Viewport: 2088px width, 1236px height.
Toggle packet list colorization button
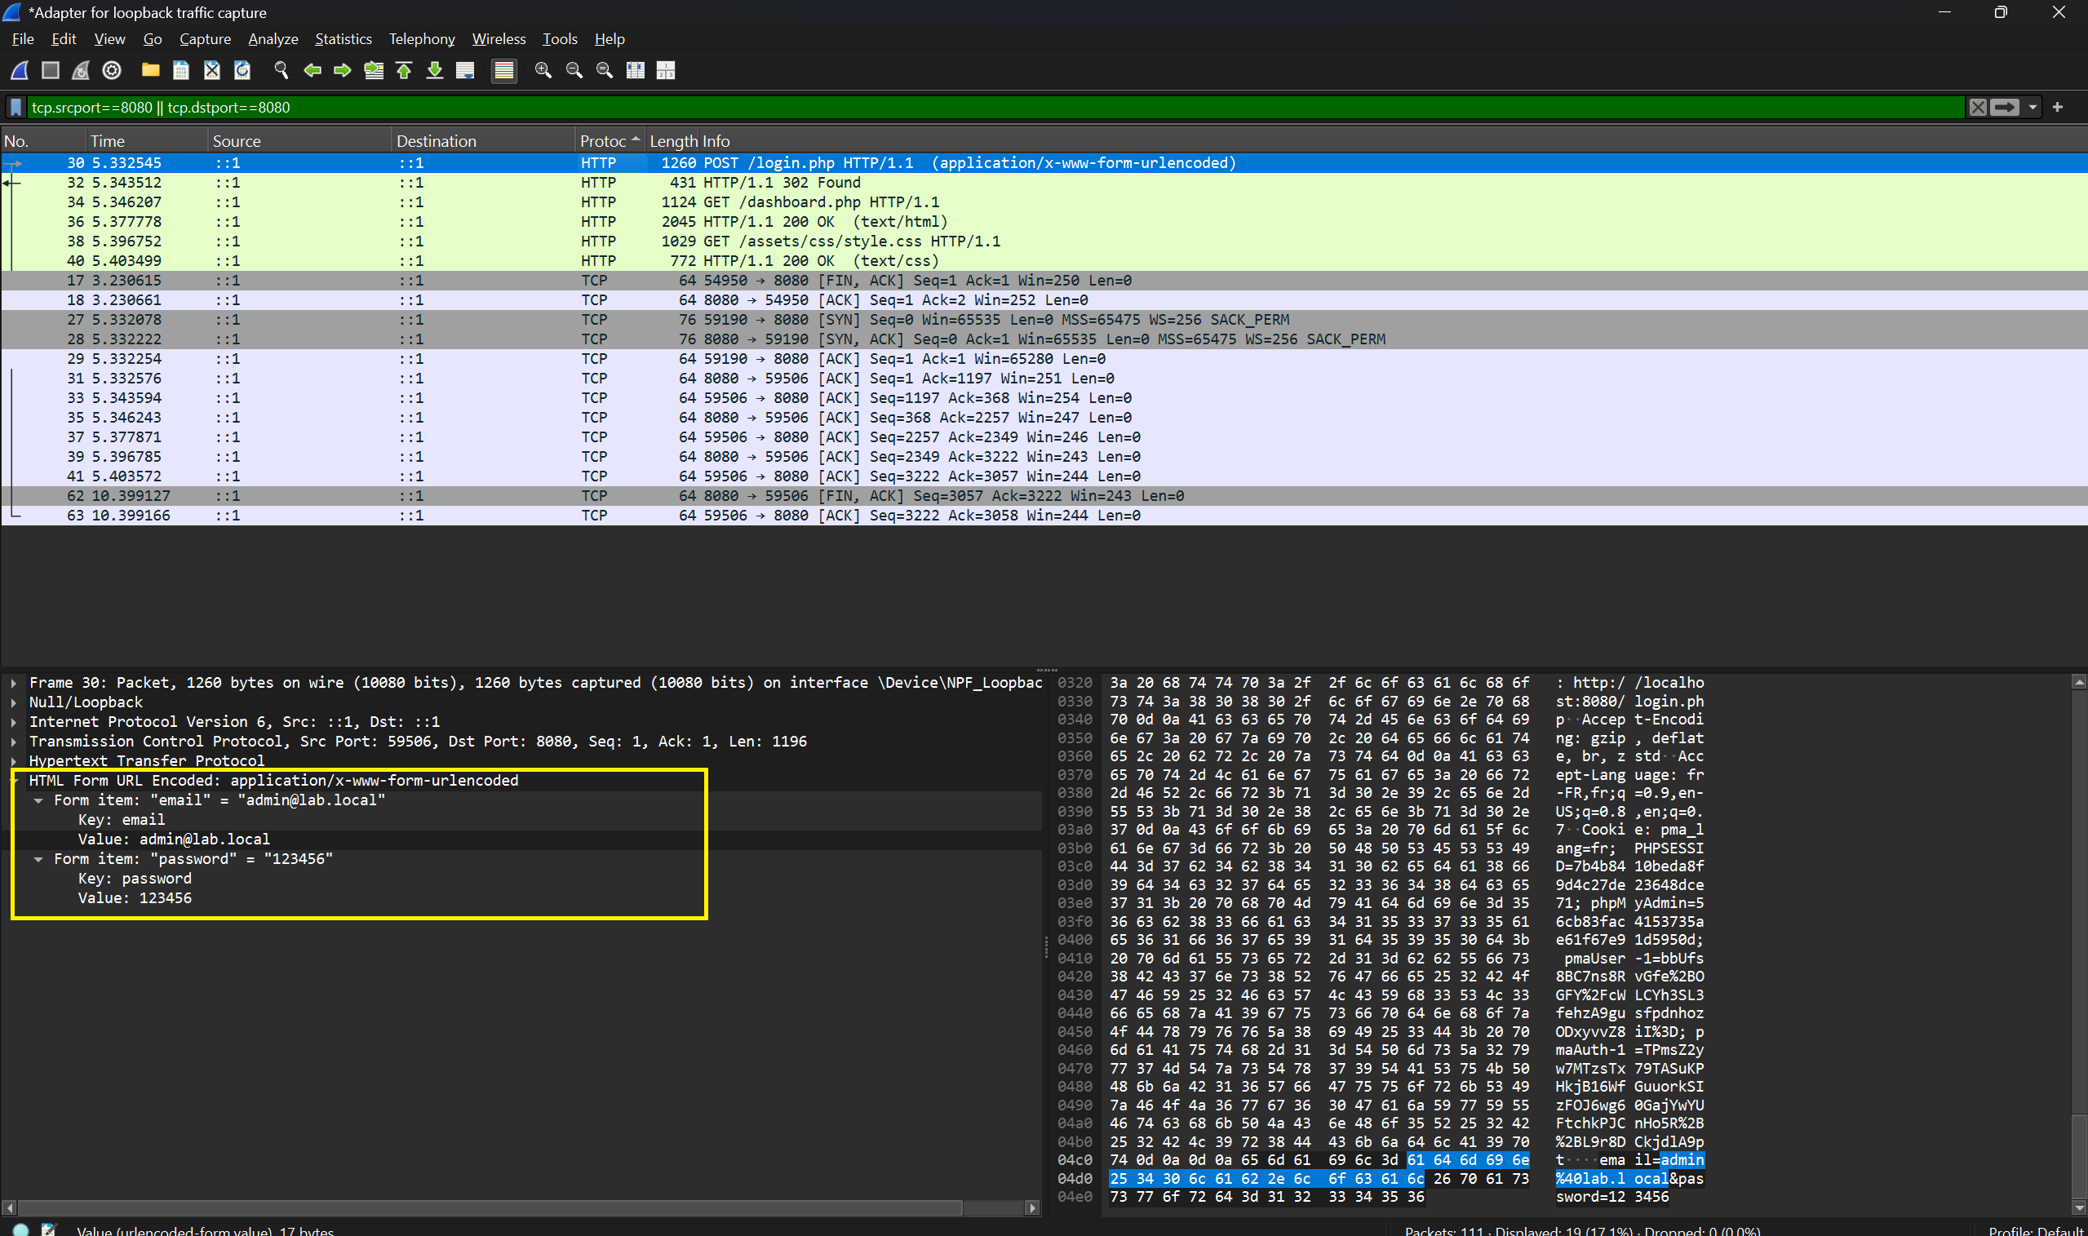point(504,71)
